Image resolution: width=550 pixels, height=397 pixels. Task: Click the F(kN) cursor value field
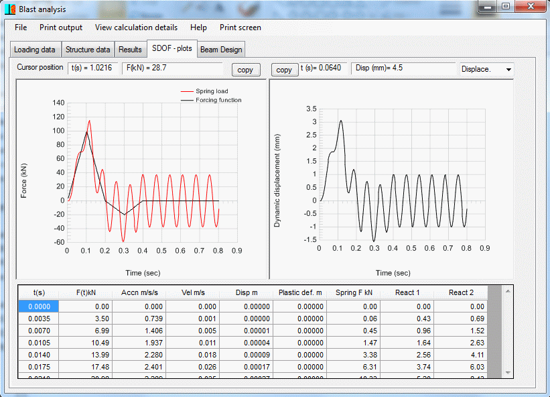coord(172,68)
